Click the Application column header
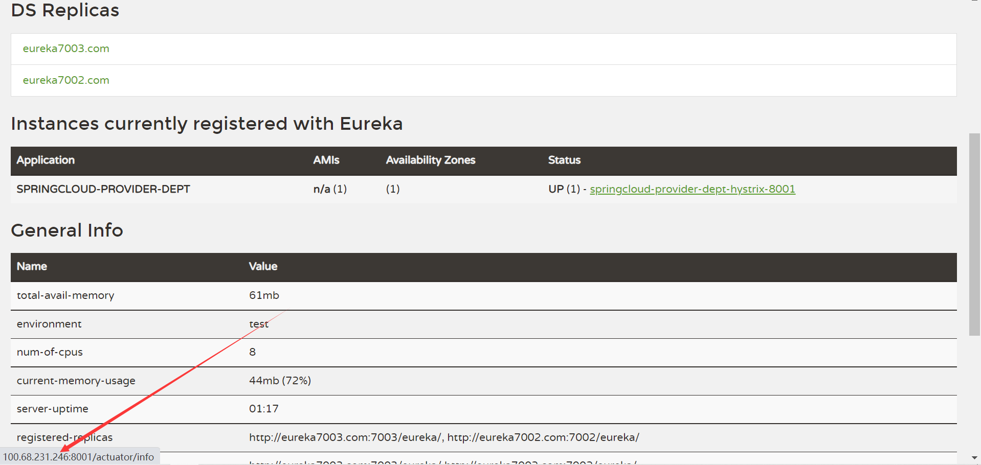 click(46, 160)
